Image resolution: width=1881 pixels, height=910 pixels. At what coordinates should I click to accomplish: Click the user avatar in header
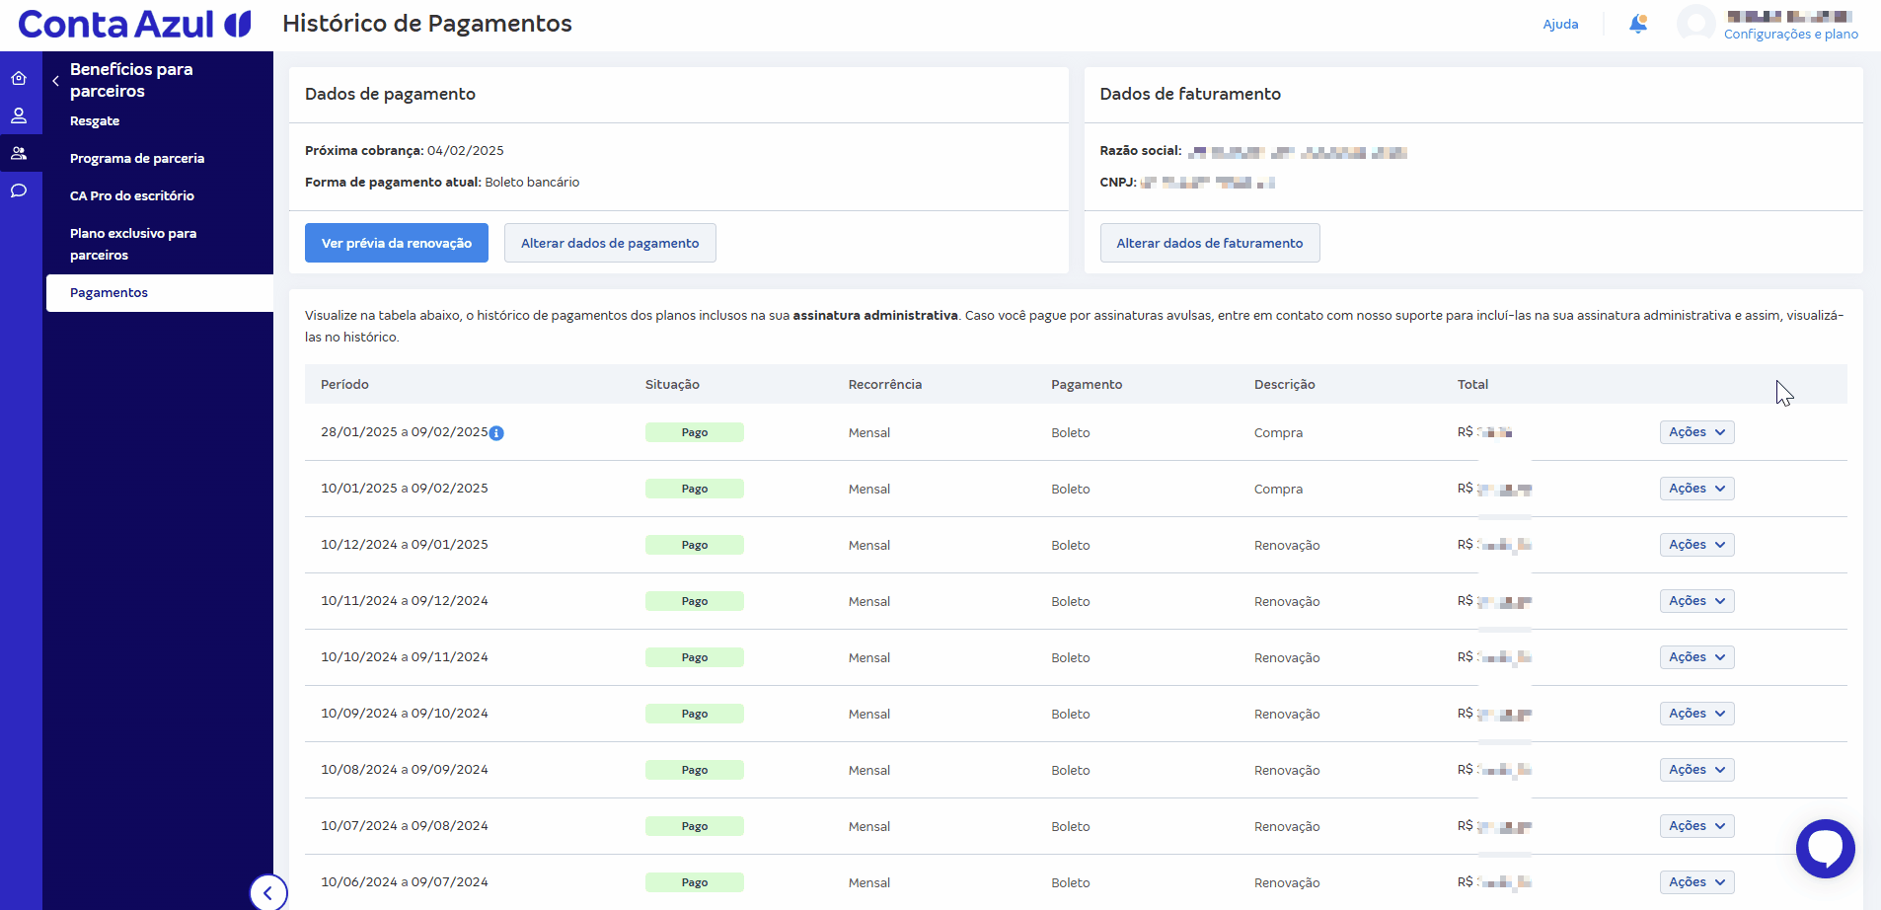[1695, 24]
